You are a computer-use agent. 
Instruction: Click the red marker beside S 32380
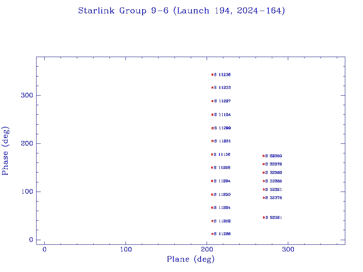pos(264,173)
